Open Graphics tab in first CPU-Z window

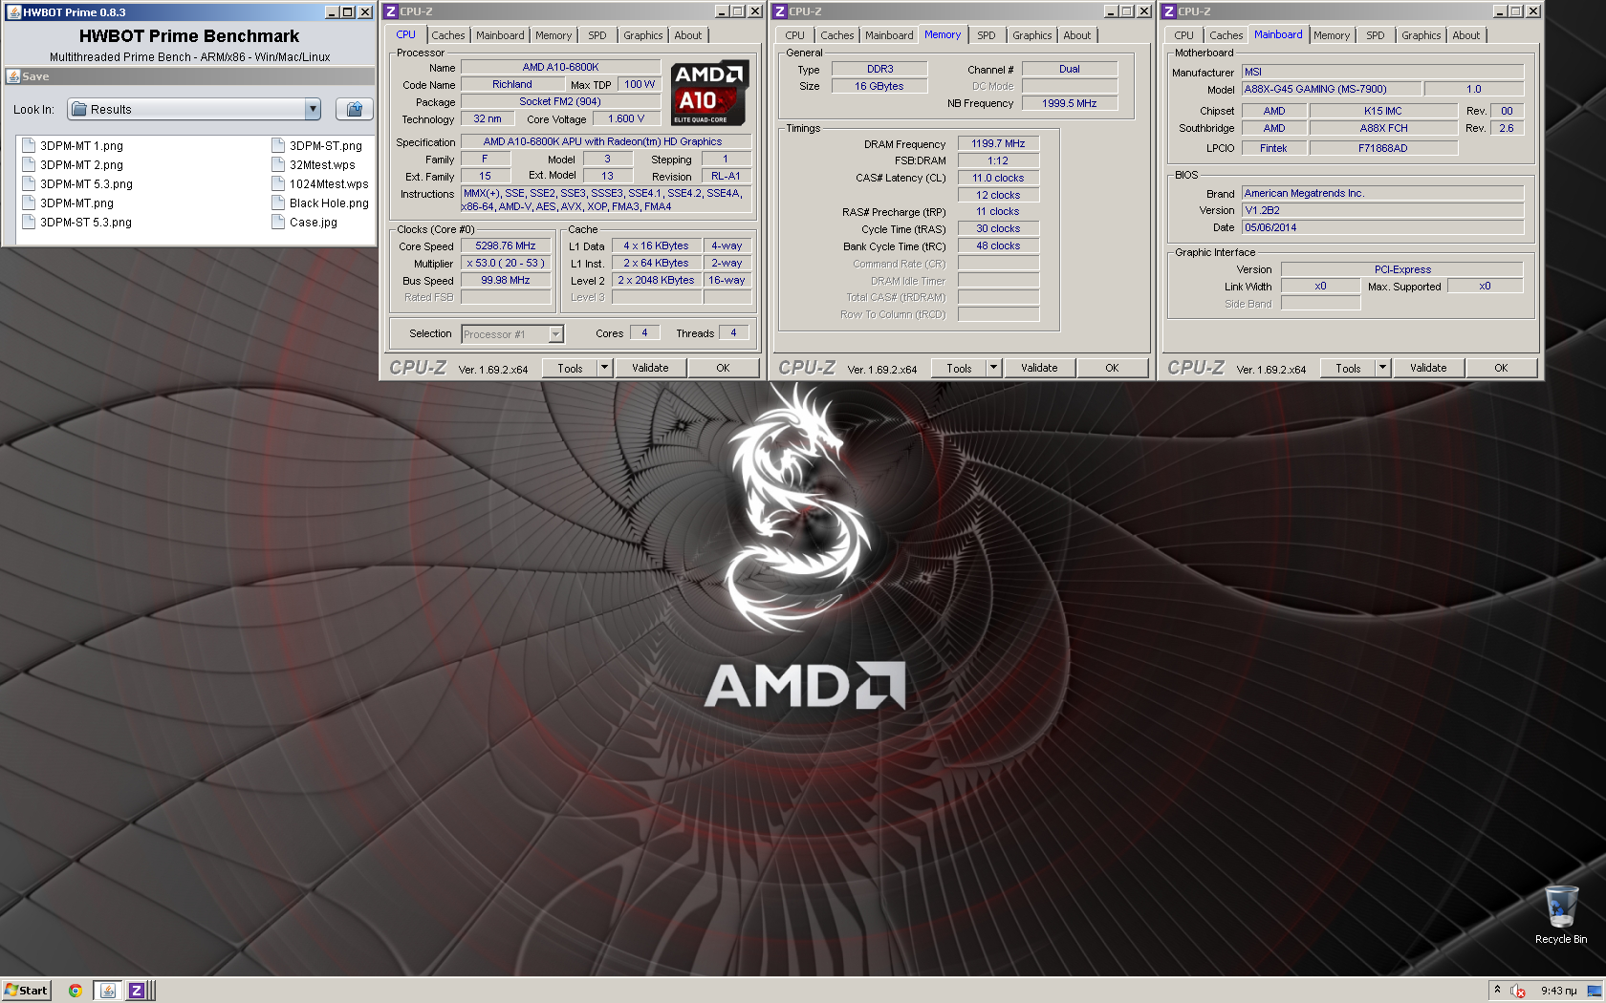[x=643, y=35]
